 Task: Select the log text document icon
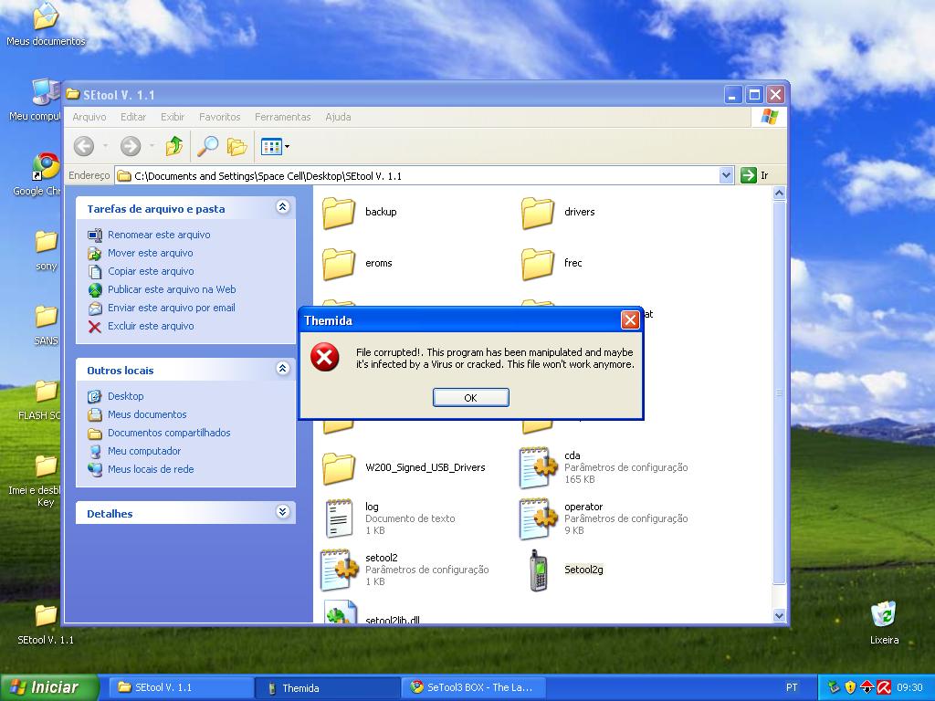pyautogui.click(x=340, y=518)
